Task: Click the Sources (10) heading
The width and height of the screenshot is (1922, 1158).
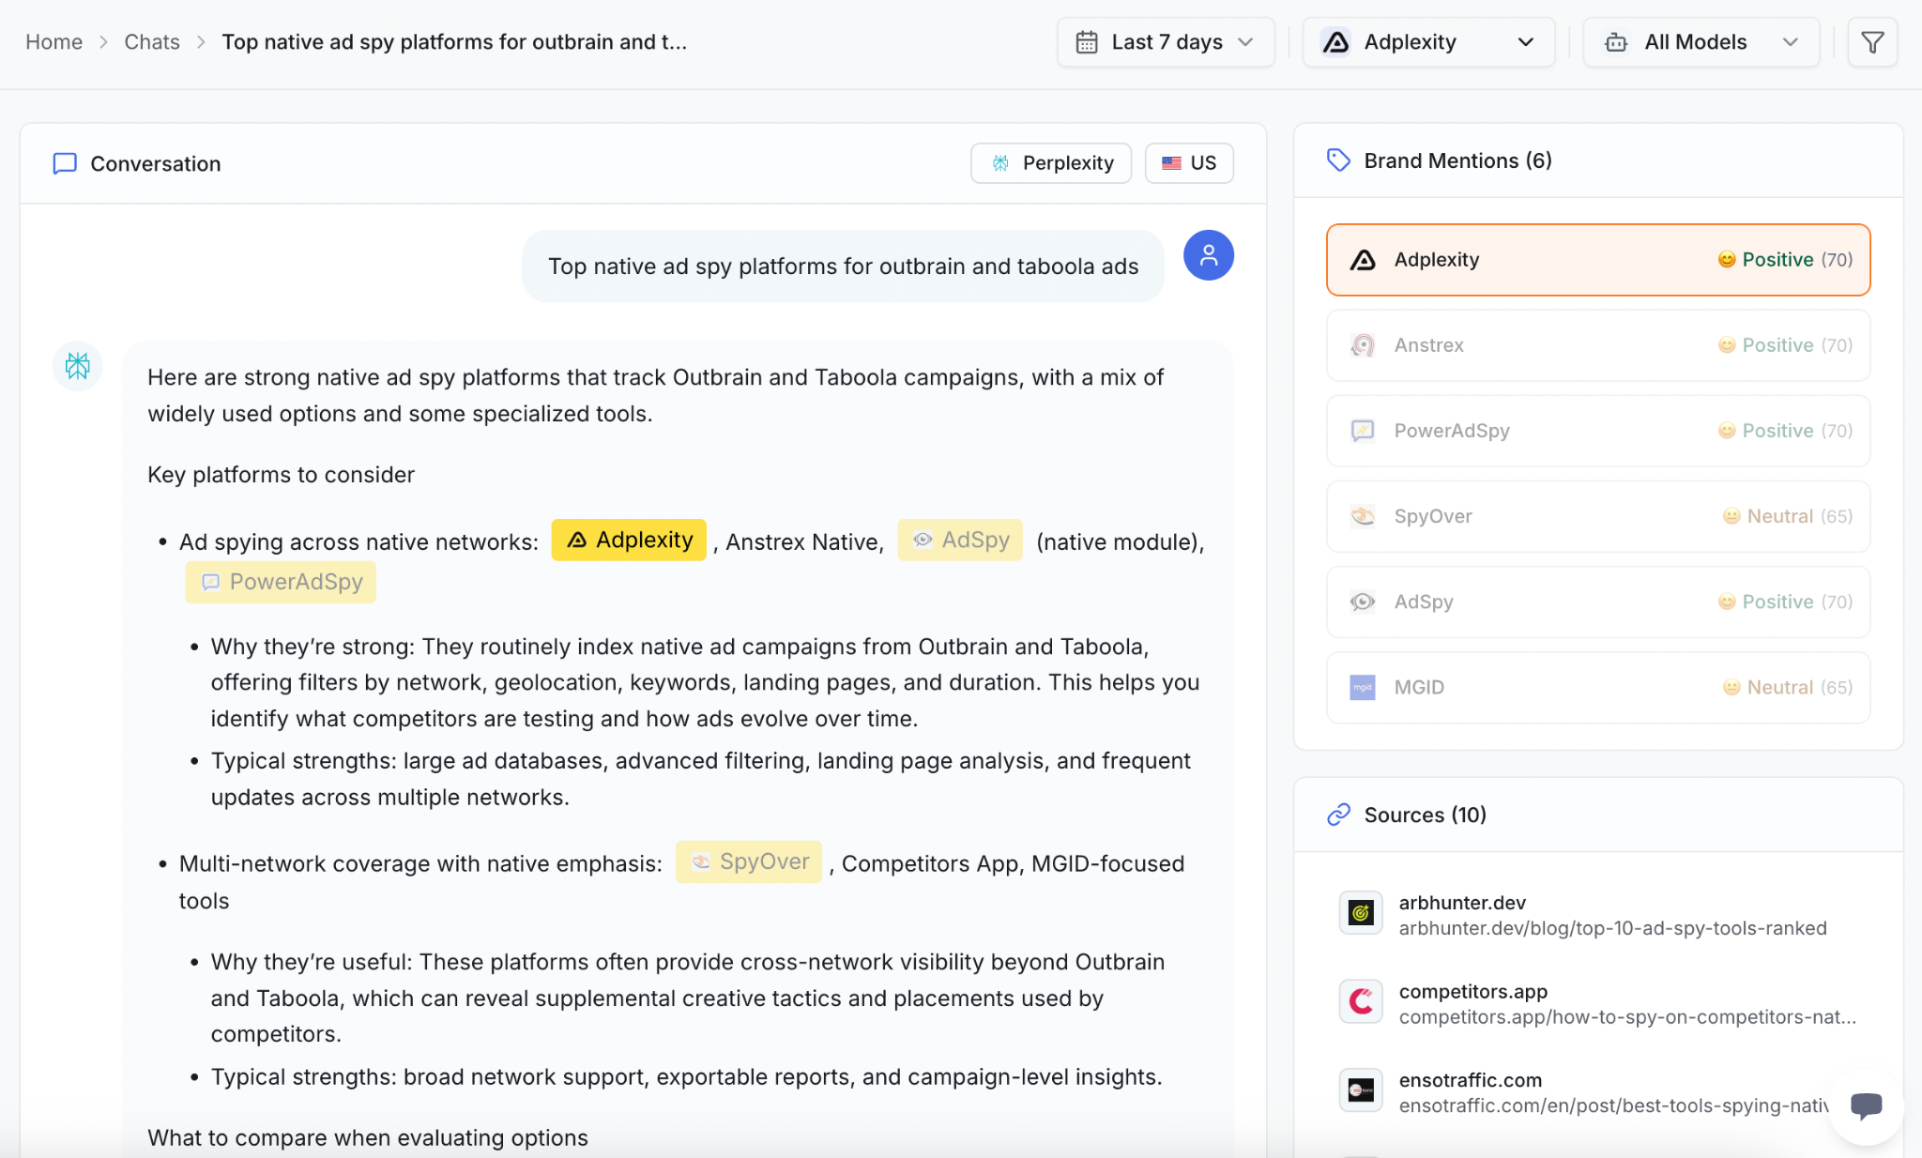Action: coord(1425,815)
